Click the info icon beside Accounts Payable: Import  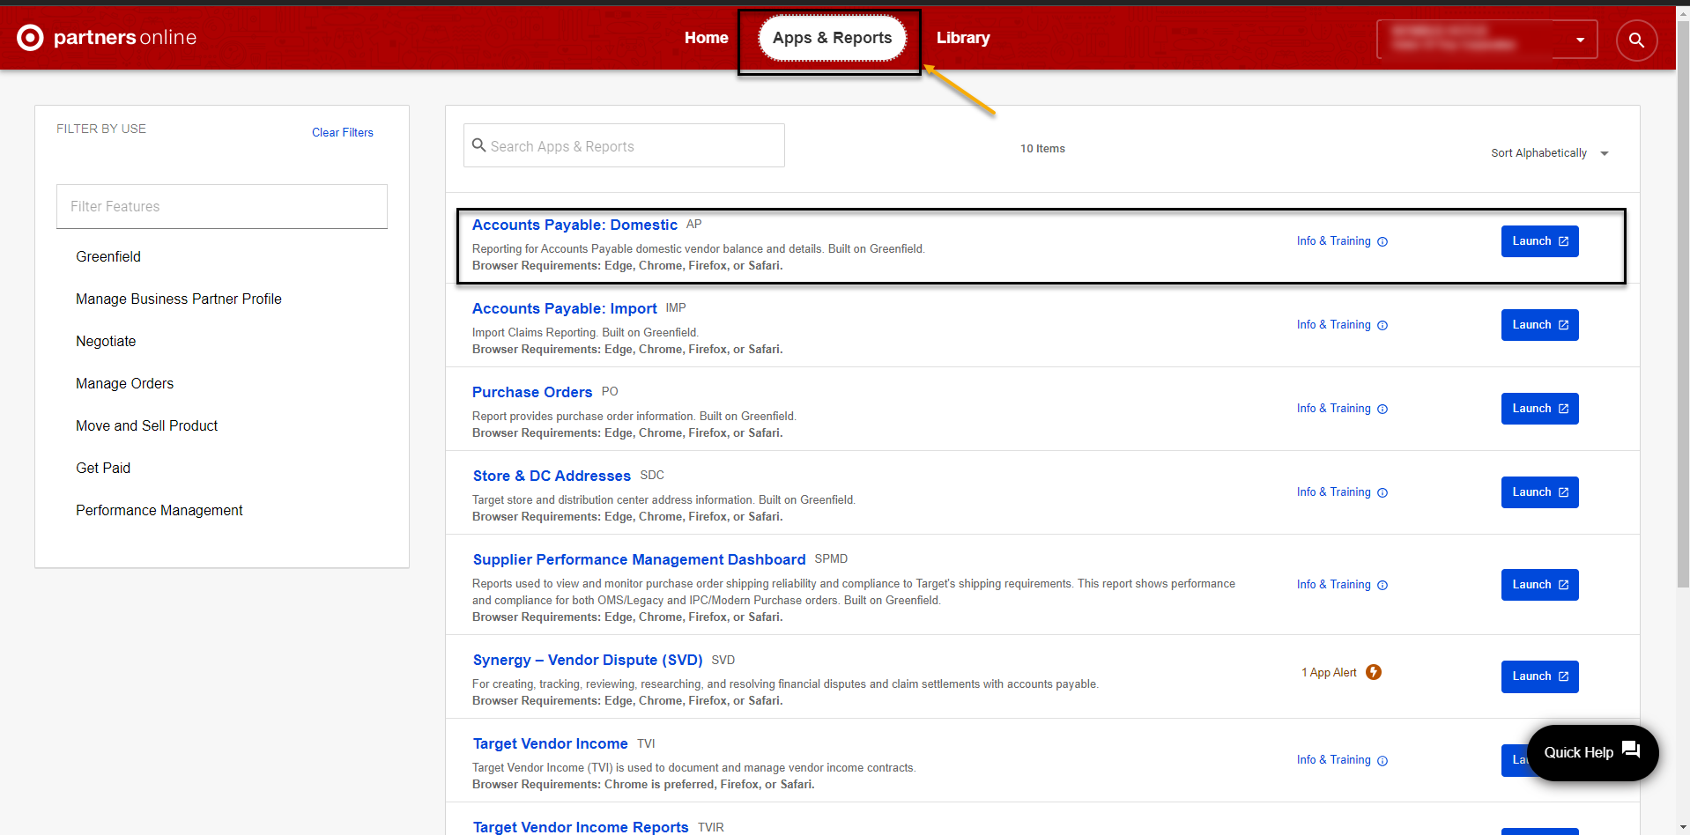coord(1382,325)
